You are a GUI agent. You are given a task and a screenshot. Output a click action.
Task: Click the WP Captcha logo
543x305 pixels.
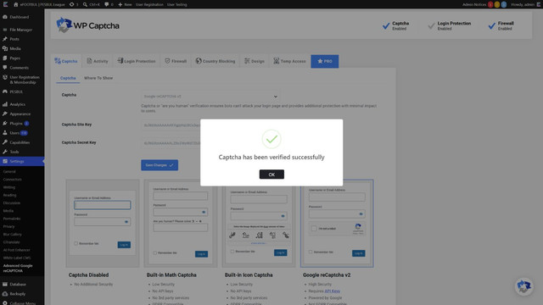(x=87, y=25)
